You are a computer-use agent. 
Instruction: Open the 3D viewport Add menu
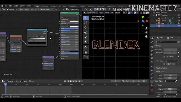[x=112, y=13]
